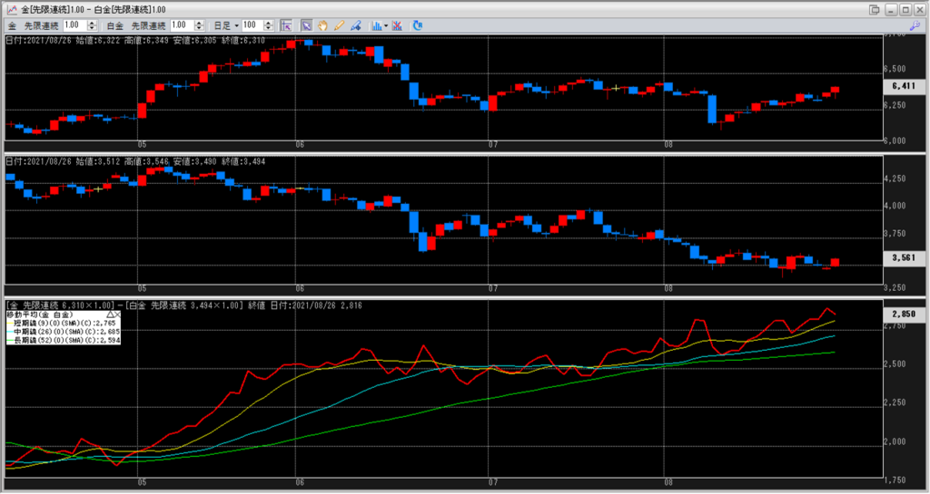Click the delete indicators icon
This screenshot has height=494, width=930.
click(x=400, y=25)
